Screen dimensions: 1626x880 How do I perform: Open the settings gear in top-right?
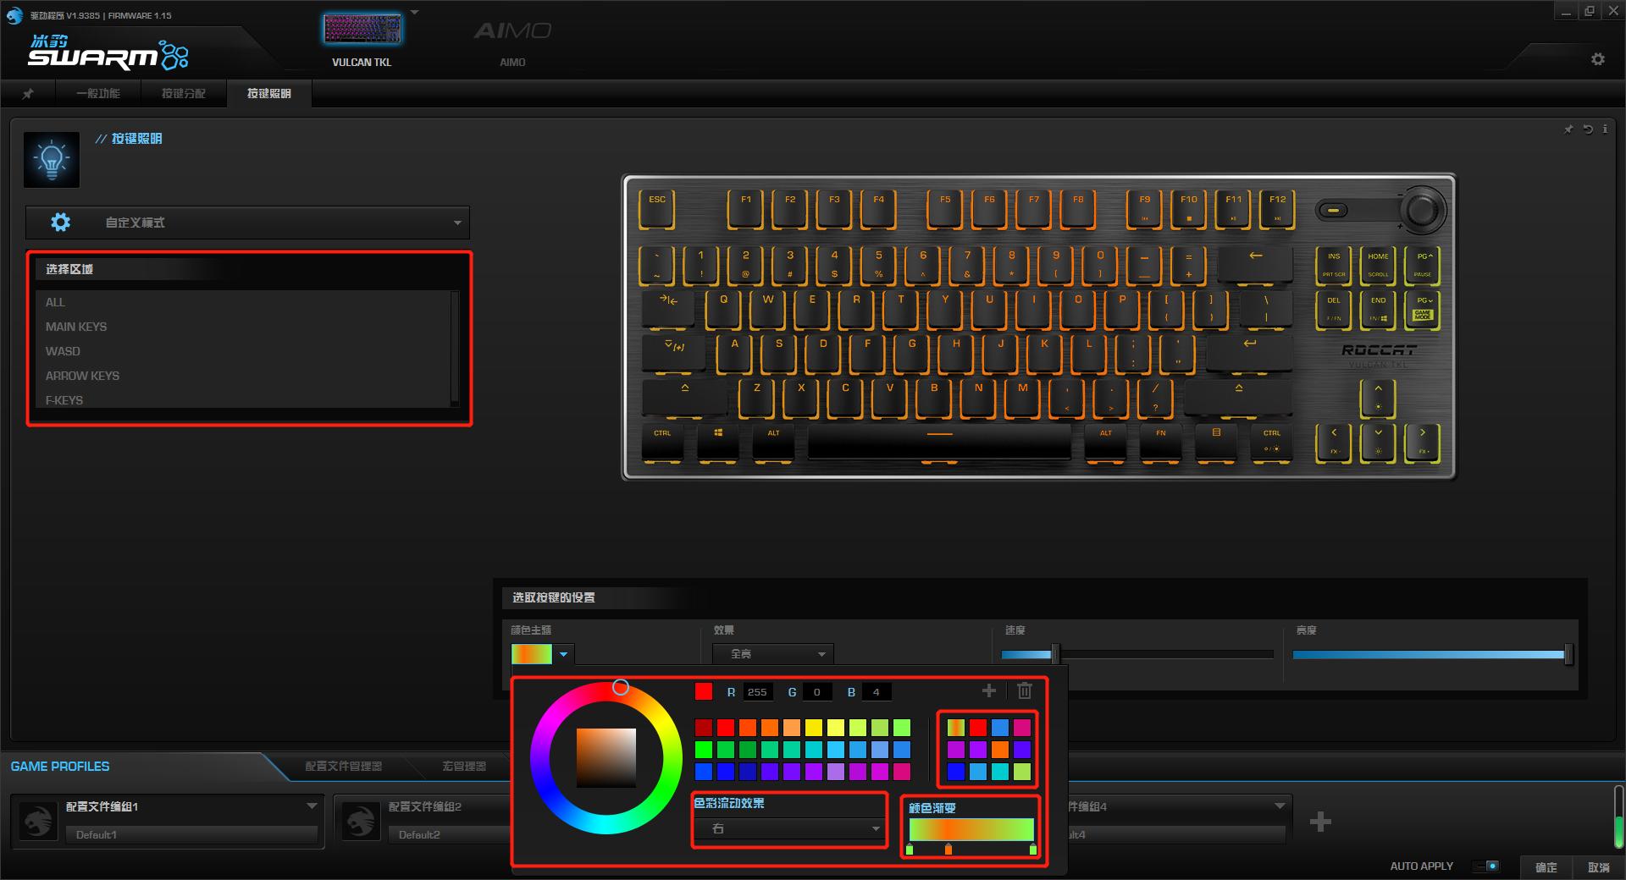(1598, 59)
